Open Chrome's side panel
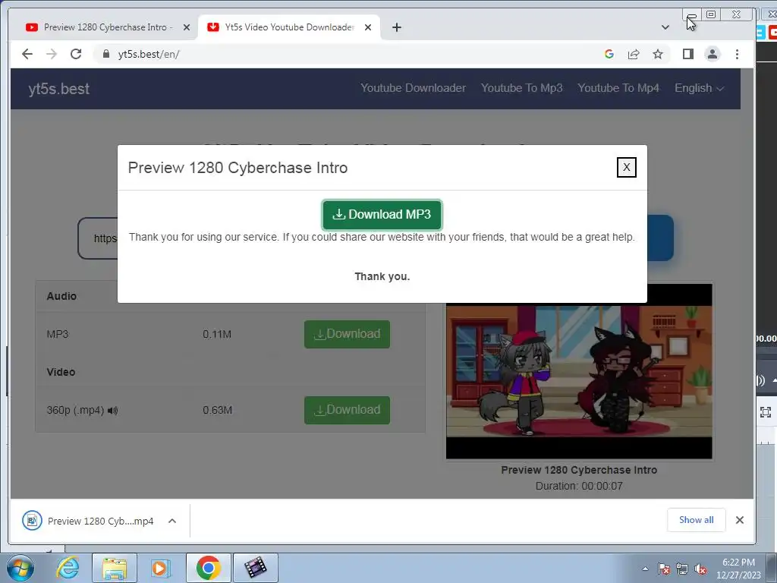The width and height of the screenshot is (777, 583). [x=687, y=54]
